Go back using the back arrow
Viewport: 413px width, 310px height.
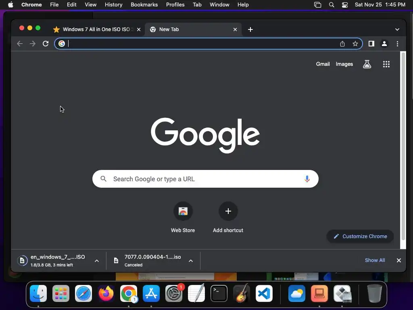tap(20, 44)
